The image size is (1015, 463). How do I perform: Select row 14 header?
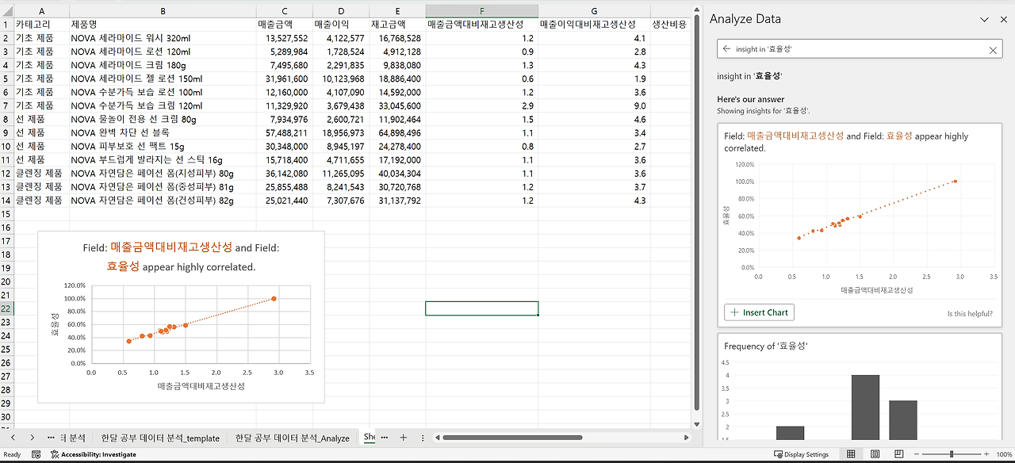7,201
